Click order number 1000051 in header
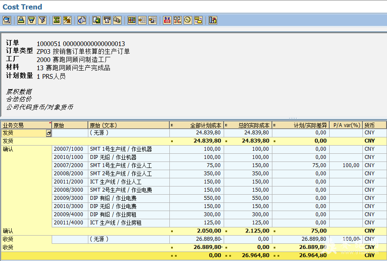 (x=49, y=43)
